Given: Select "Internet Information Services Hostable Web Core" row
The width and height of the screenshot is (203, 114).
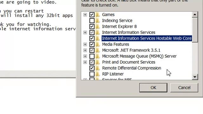Looking at the screenshot, I should point(147,38).
